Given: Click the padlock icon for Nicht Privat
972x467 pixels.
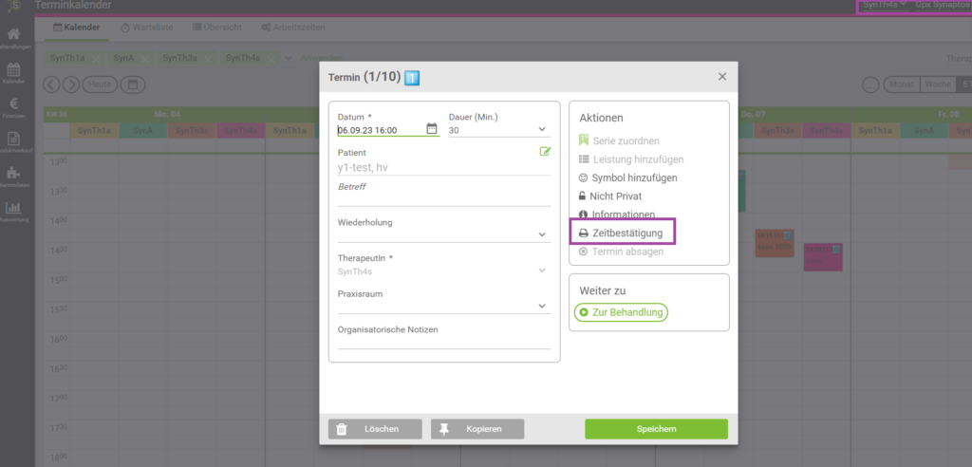Looking at the screenshot, I should tap(582, 196).
